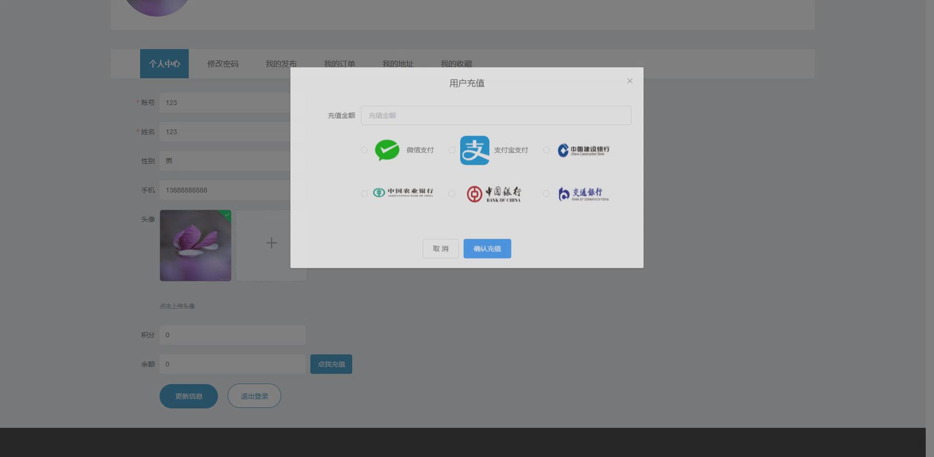Select the Bank of China radio button
Viewport: 934px width, 457px height.
(452, 194)
